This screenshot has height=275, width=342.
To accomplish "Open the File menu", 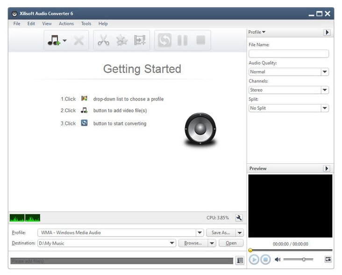I will click(x=17, y=23).
